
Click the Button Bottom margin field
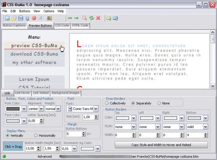74,134
